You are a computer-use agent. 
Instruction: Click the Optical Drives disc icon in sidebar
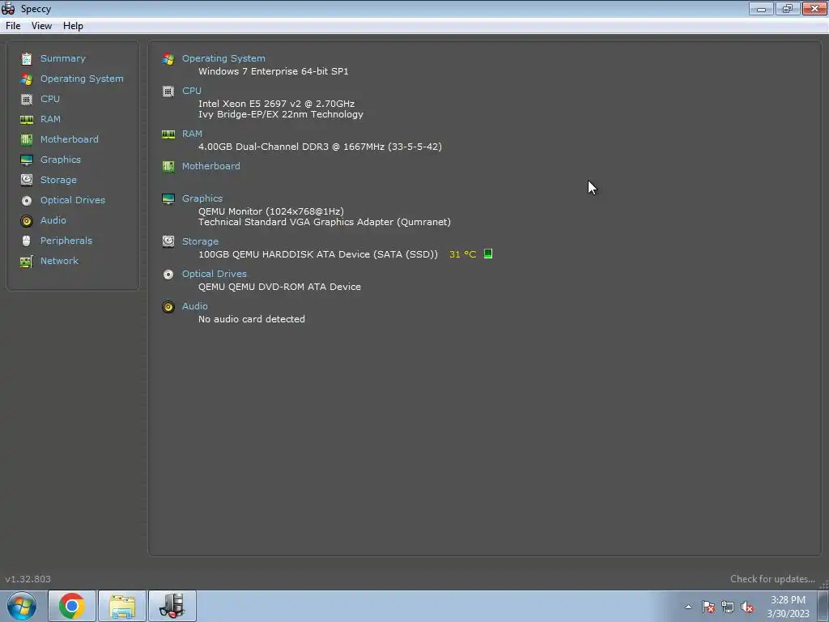[x=27, y=201]
